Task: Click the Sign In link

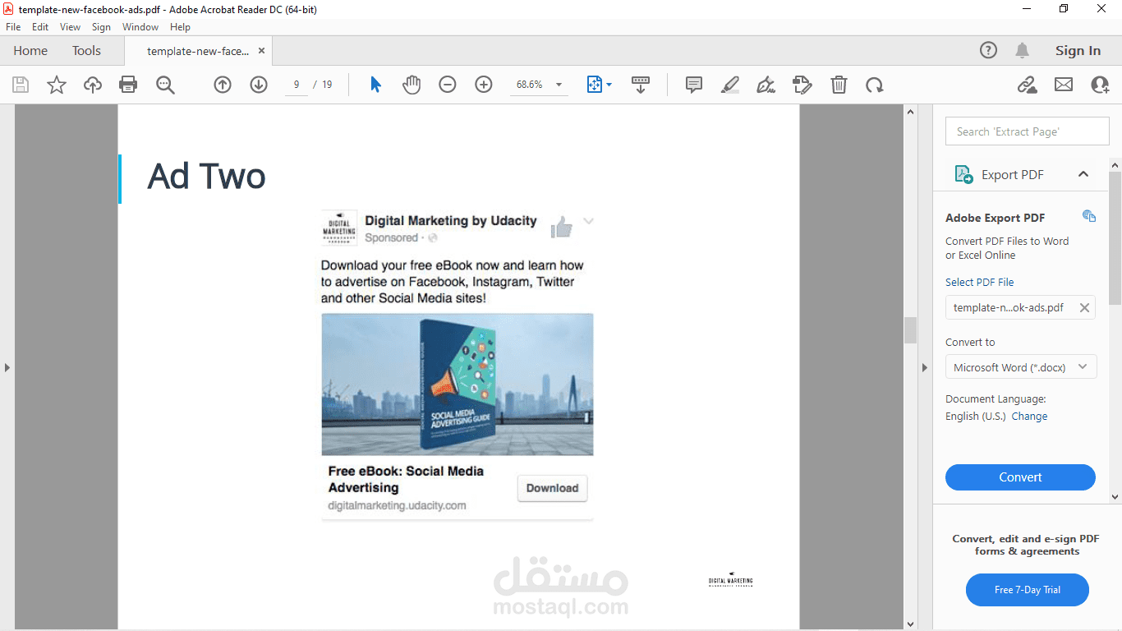Action: pos(1078,51)
